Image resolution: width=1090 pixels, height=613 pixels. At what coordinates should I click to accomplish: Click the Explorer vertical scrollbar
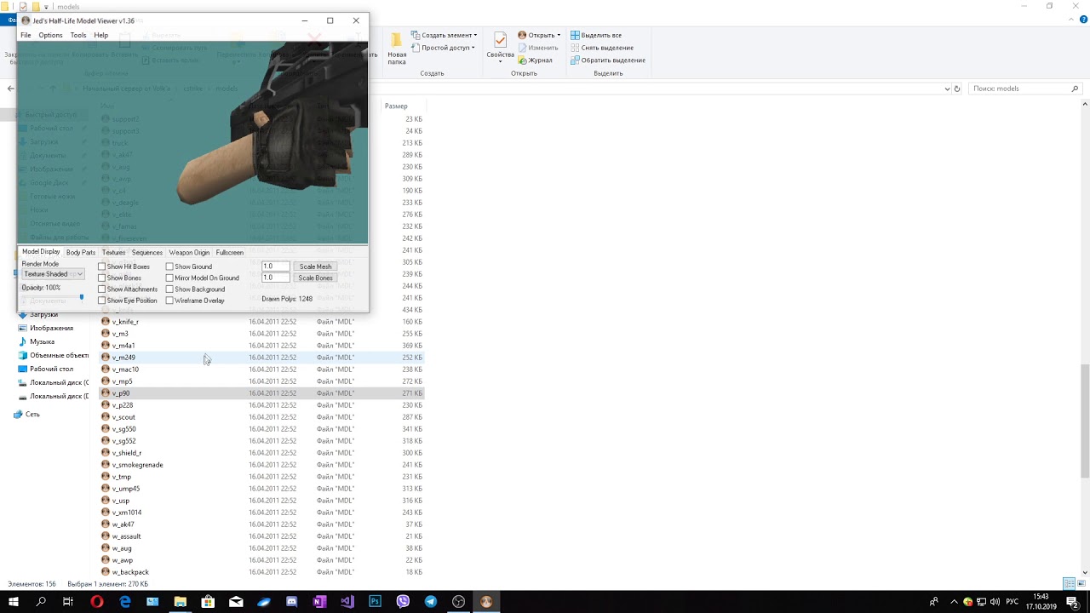(x=1084, y=421)
